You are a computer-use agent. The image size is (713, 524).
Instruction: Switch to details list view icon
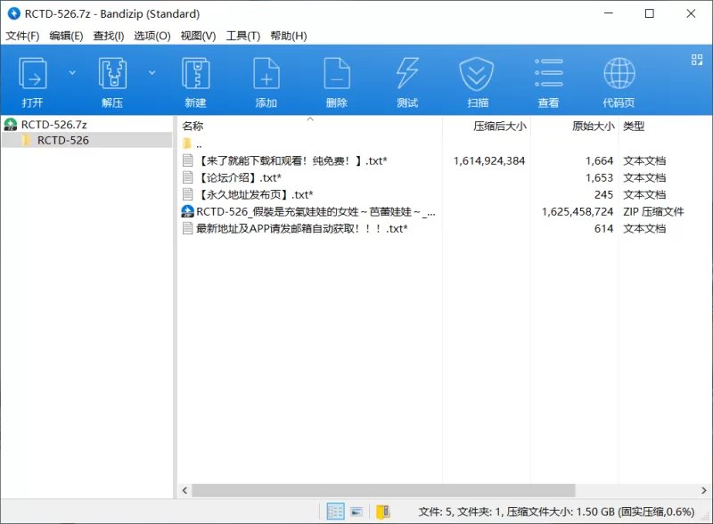tap(335, 512)
